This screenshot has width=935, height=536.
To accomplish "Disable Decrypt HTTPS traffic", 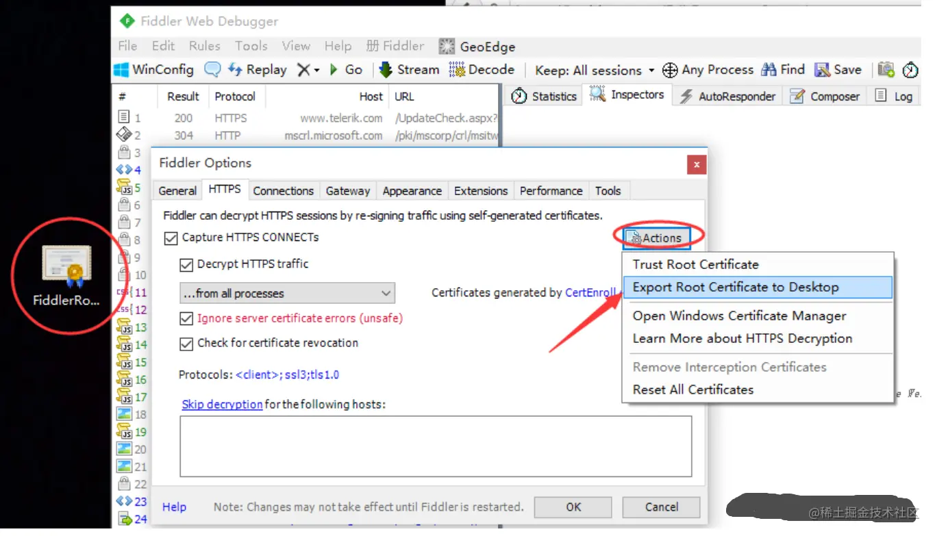I will [186, 264].
